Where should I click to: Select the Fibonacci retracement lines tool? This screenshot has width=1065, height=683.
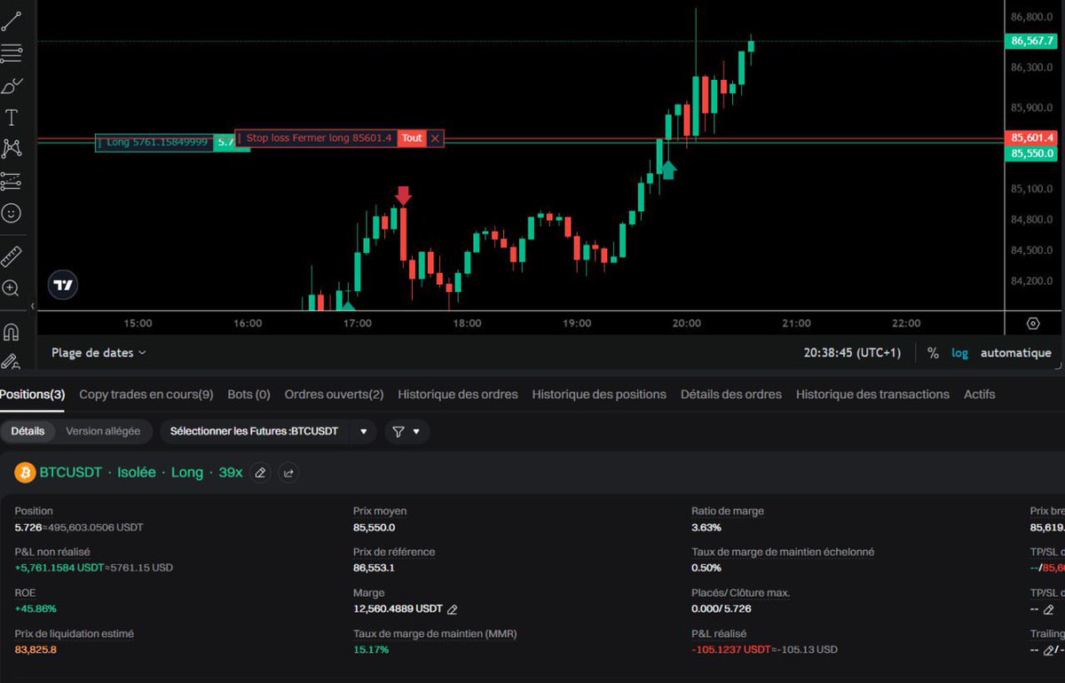pos(12,52)
